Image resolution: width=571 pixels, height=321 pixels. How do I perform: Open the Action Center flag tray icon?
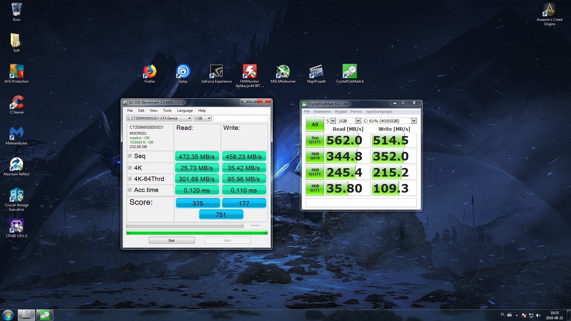pyautogui.click(x=524, y=315)
